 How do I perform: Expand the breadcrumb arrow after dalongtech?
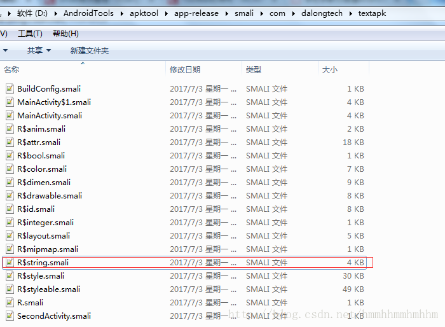350,13
